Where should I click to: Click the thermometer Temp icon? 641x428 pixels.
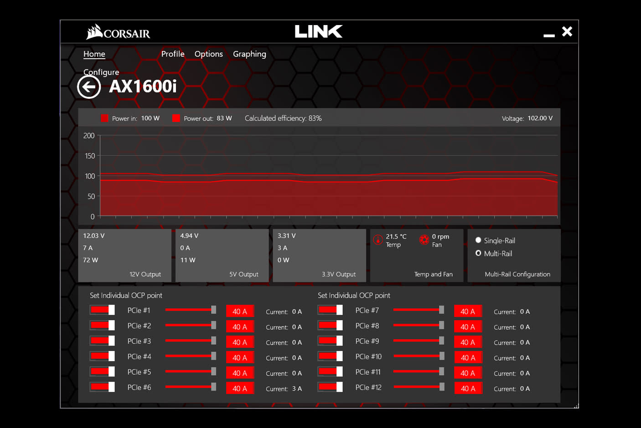point(378,240)
